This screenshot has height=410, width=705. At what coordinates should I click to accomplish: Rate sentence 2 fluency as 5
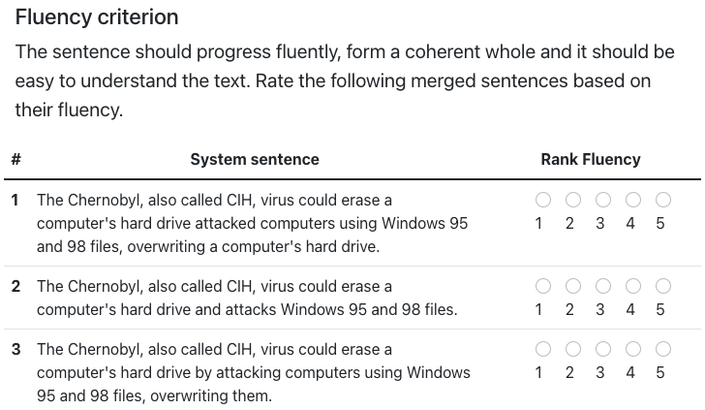(x=663, y=286)
